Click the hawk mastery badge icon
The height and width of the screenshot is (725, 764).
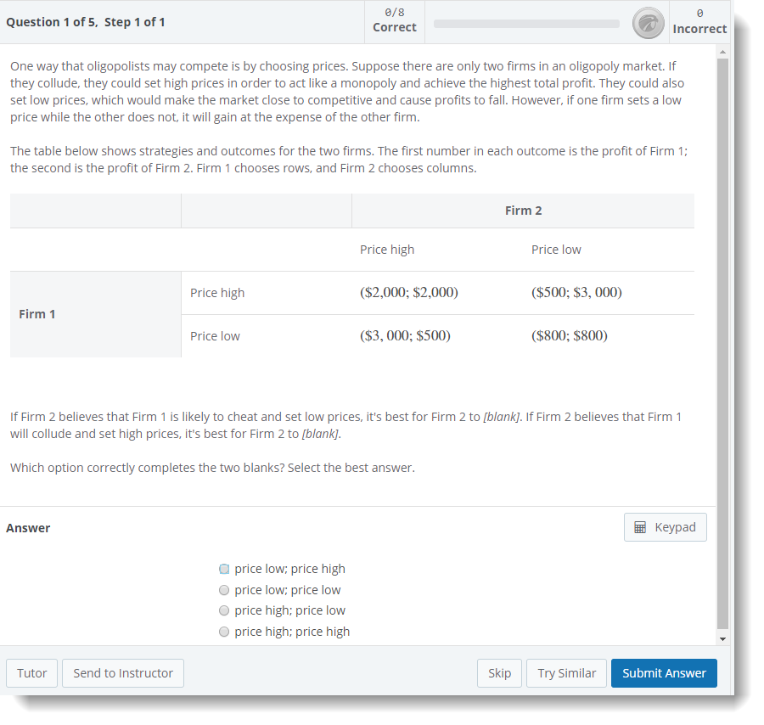649,24
